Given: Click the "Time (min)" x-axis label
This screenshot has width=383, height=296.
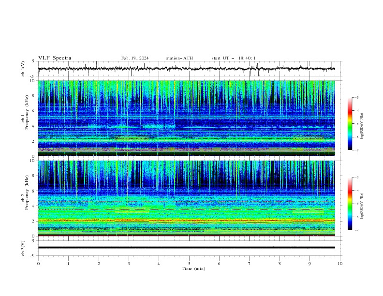Looking at the screenshot, I should coord(193,268).
